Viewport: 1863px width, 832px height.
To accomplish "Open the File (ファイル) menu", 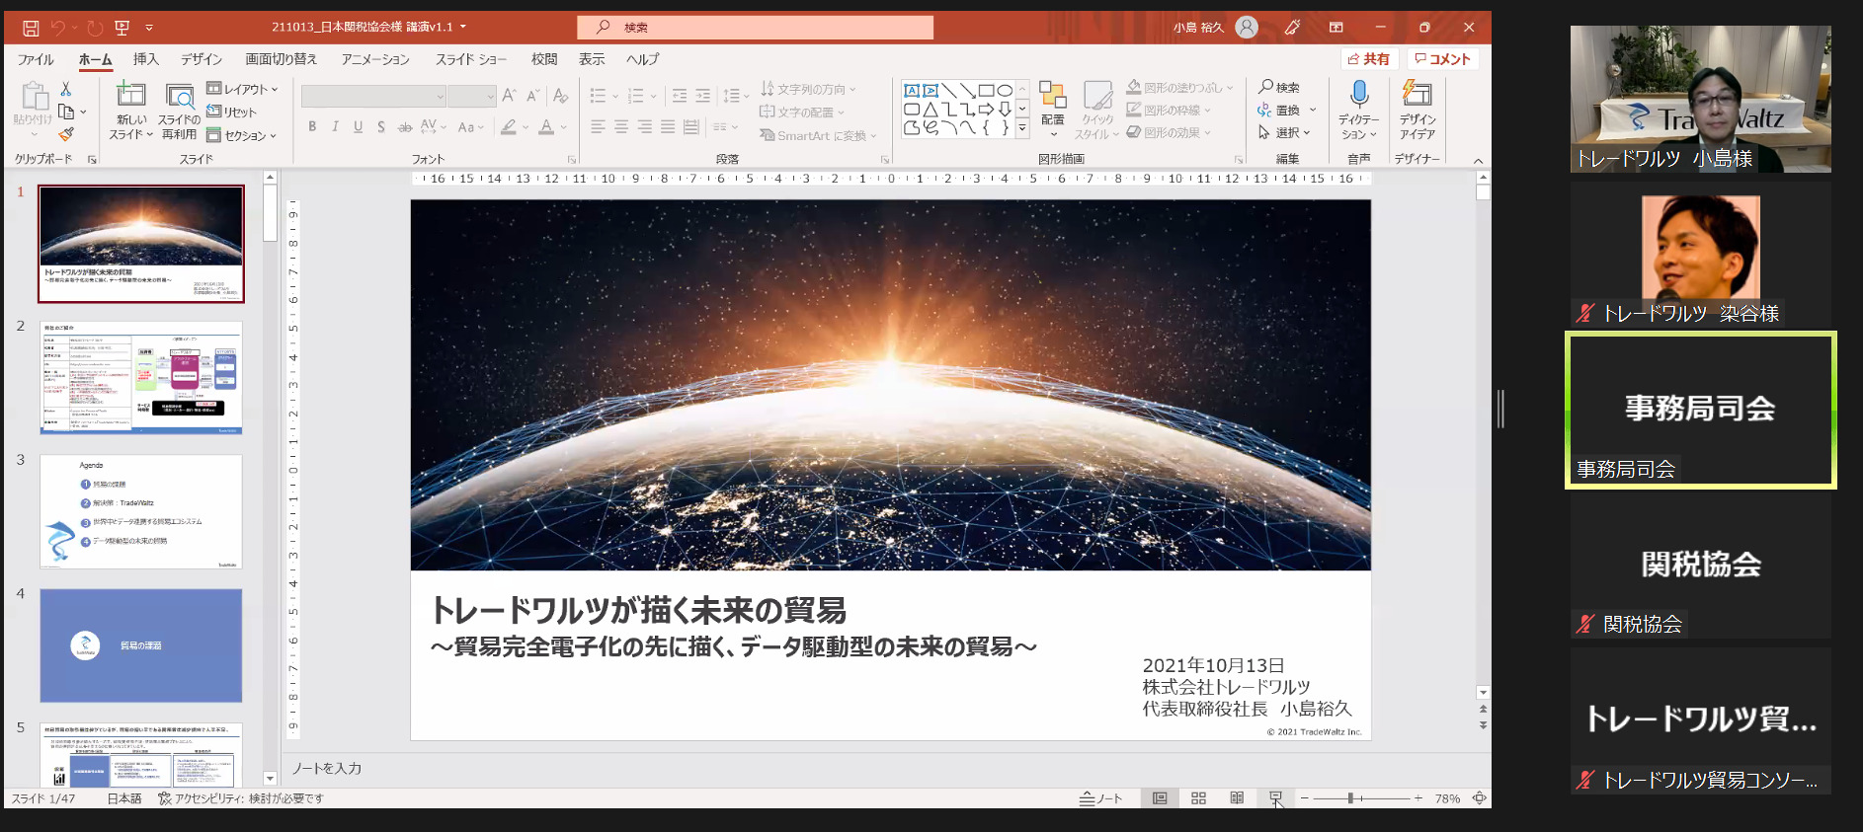I will point(36,59).
